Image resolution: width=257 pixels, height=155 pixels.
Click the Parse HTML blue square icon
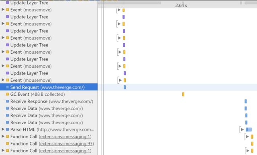click(7, 129)
